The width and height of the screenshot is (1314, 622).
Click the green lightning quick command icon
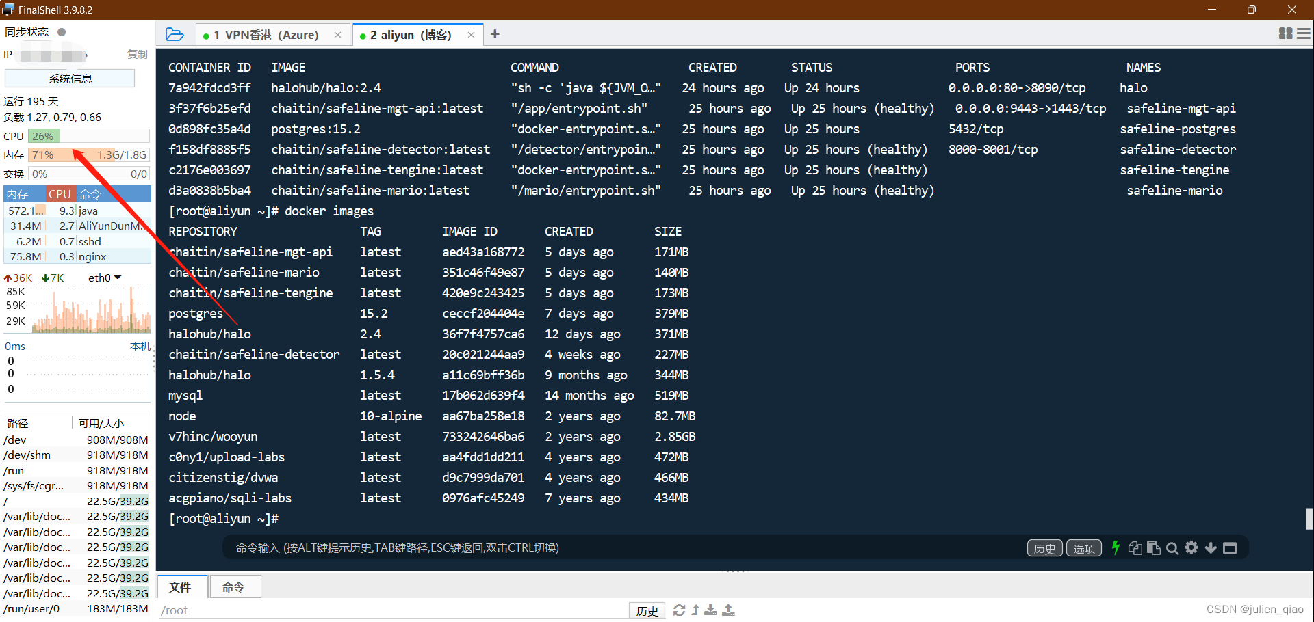(x=1116, y=547)
